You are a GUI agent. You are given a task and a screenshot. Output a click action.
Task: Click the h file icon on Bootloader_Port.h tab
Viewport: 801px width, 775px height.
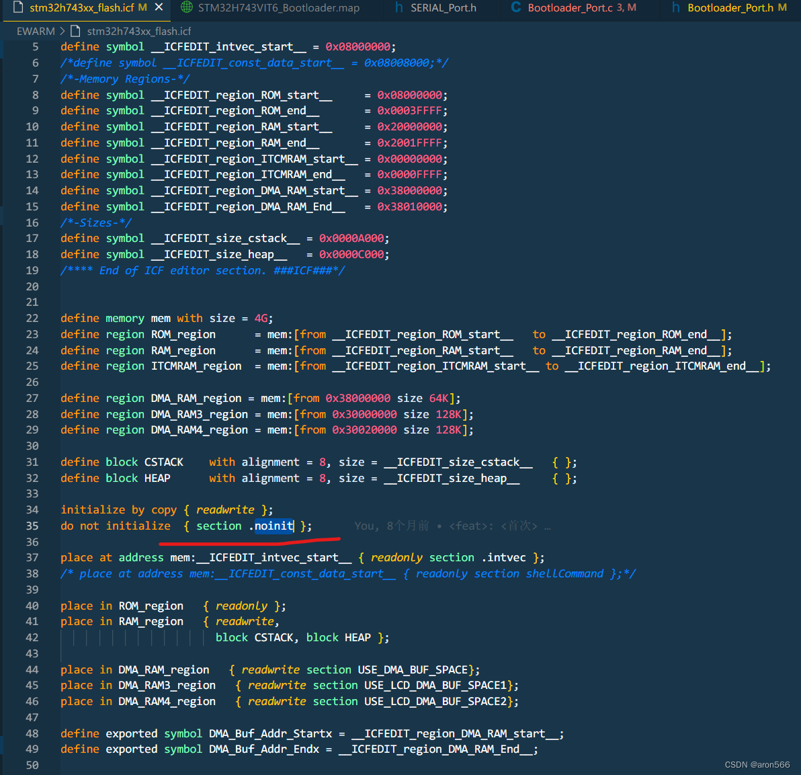point(676,7)
